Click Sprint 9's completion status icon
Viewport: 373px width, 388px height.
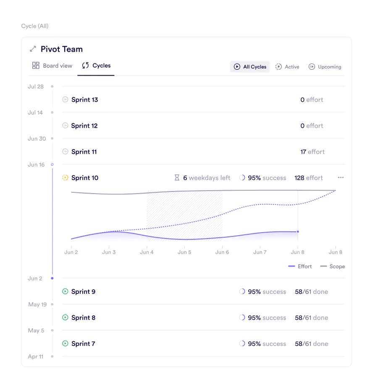pyautogui.click(x=64, y=291)
